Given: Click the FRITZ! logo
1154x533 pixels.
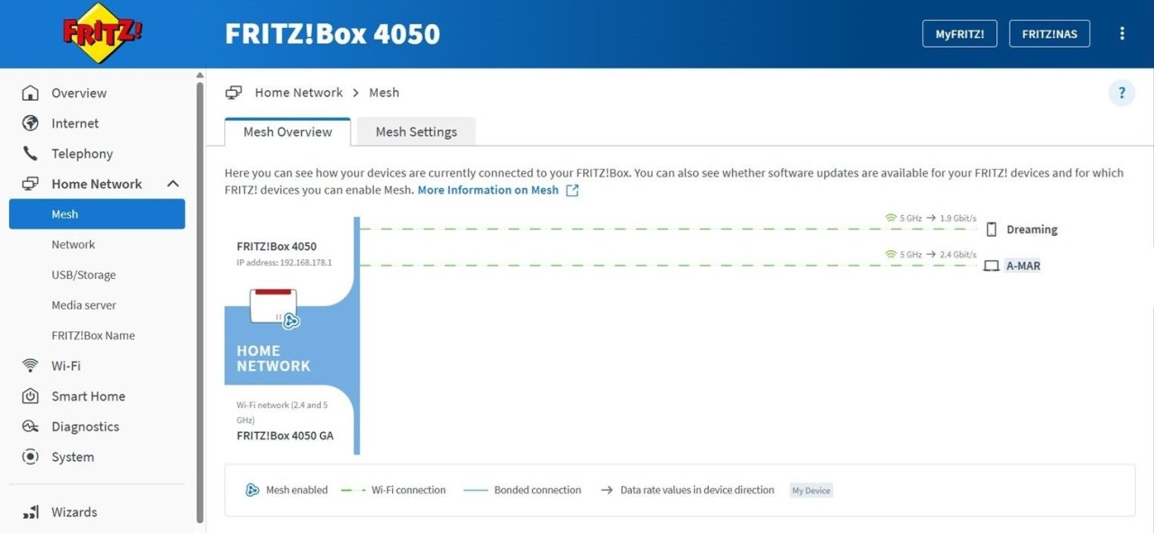Looking at the screenshot, I should (102, 33).
